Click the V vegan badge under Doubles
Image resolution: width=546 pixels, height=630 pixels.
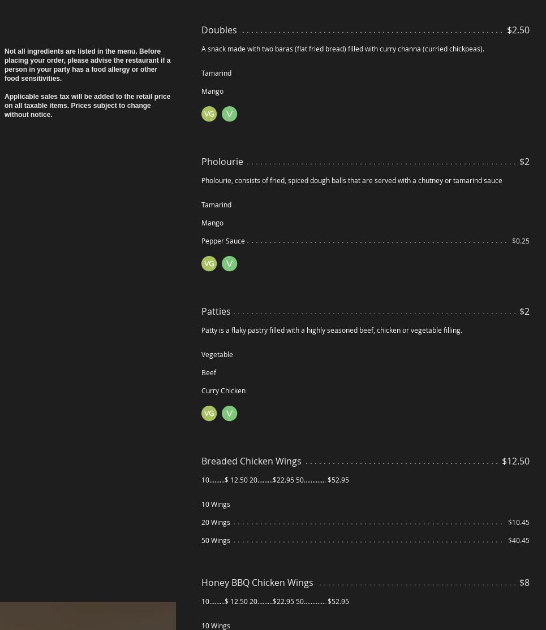[x=229, y=114]
